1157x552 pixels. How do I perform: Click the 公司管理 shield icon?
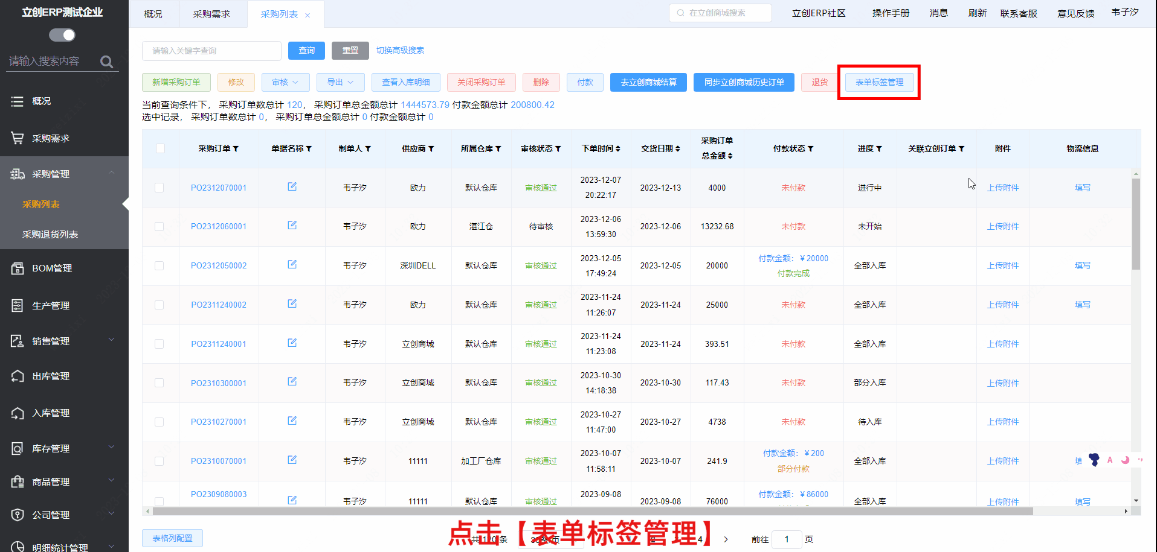tap(18, 515)
